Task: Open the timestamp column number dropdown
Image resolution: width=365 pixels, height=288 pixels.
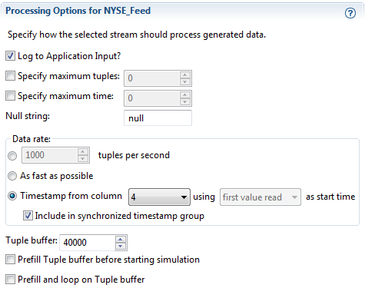Action: click(159, 197)
